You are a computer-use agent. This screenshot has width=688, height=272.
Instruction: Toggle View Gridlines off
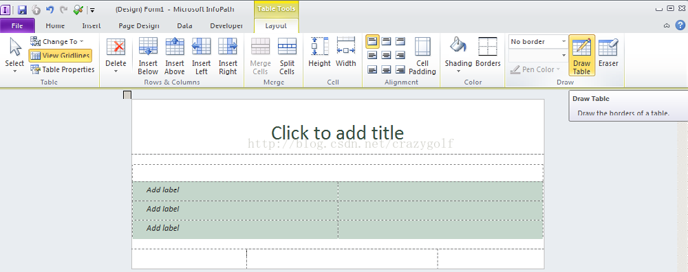(61, 56)
